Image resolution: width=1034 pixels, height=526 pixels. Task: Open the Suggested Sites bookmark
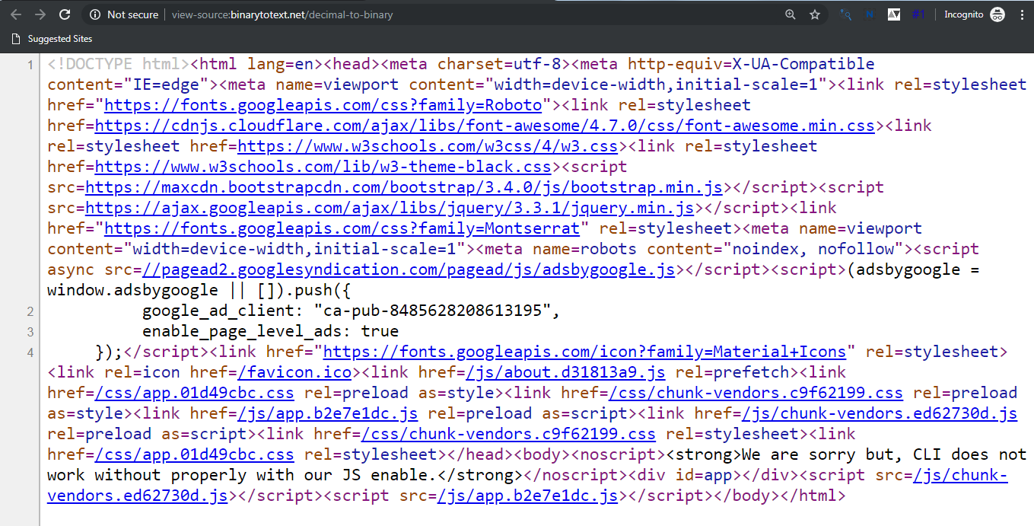point(52,39)
